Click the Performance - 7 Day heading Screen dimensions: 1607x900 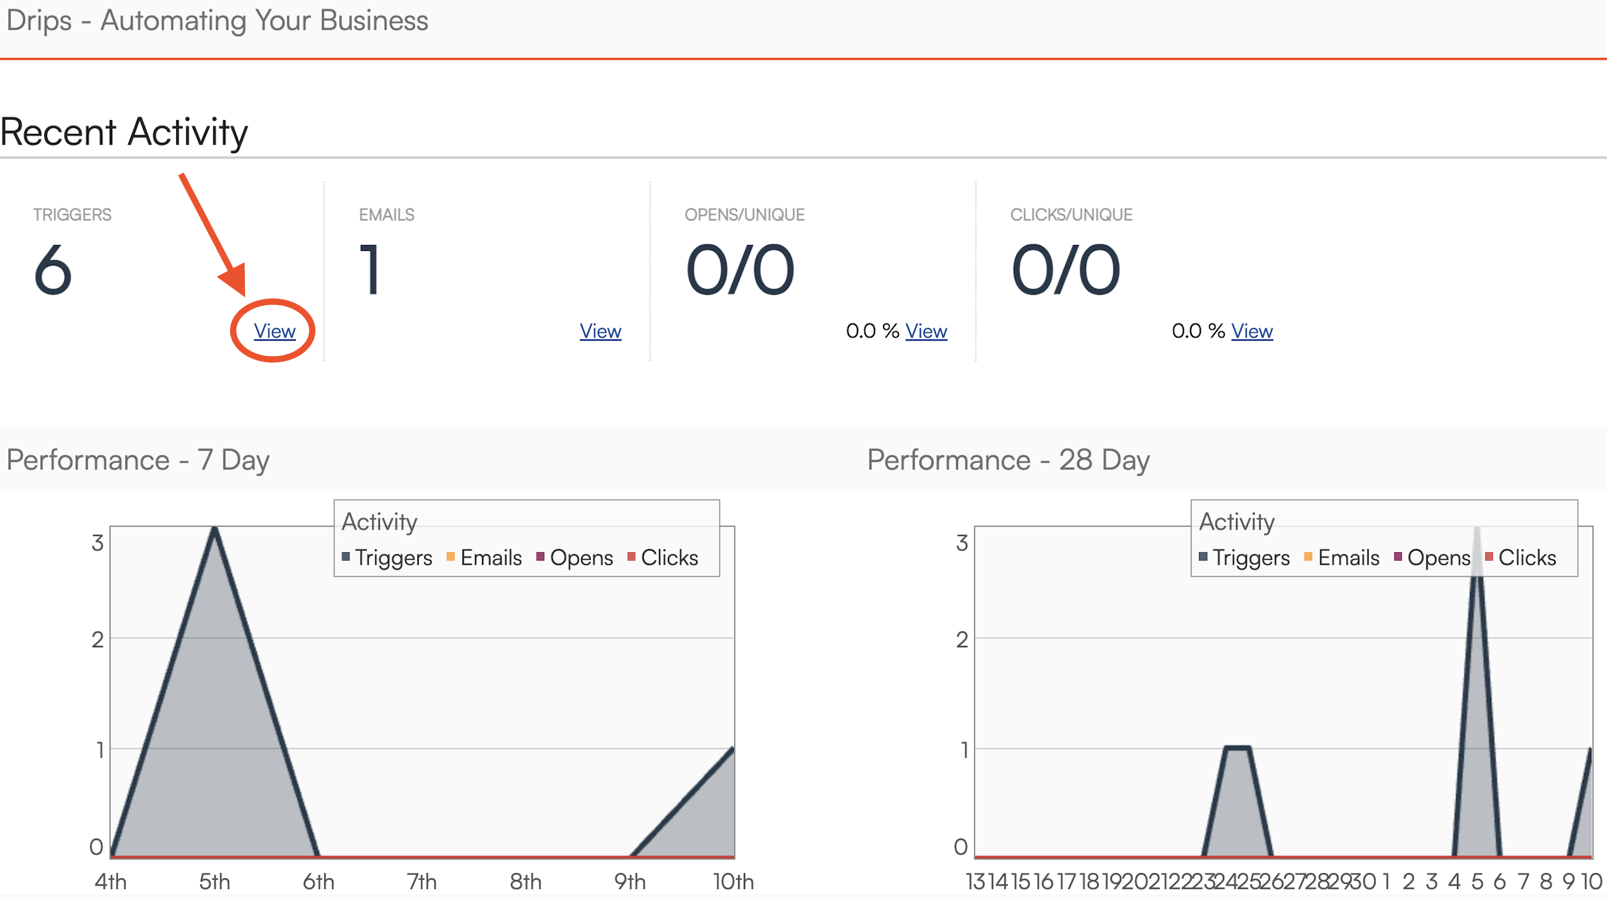click(138, 460)
